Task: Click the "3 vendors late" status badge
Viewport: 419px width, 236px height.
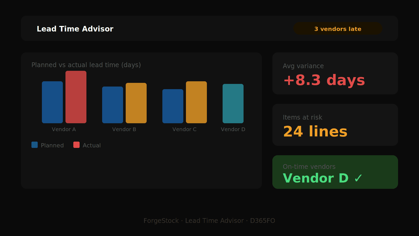Action: (338, 29)
